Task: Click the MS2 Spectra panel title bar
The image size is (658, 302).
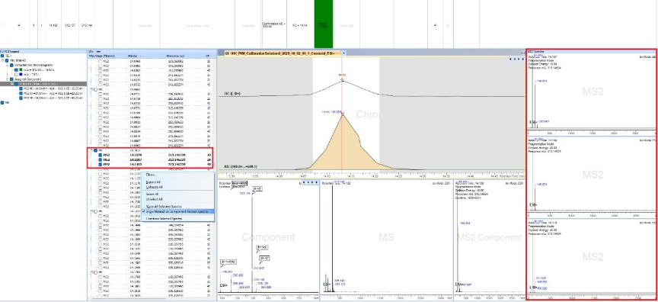Action: tap(591, 51)
